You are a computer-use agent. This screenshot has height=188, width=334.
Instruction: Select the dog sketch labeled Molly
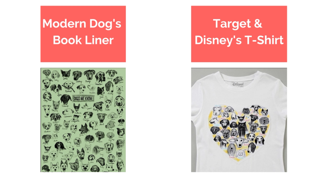98,106
